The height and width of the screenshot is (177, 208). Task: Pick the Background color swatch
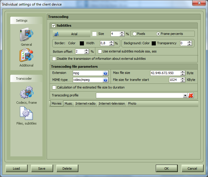[154, 43]
